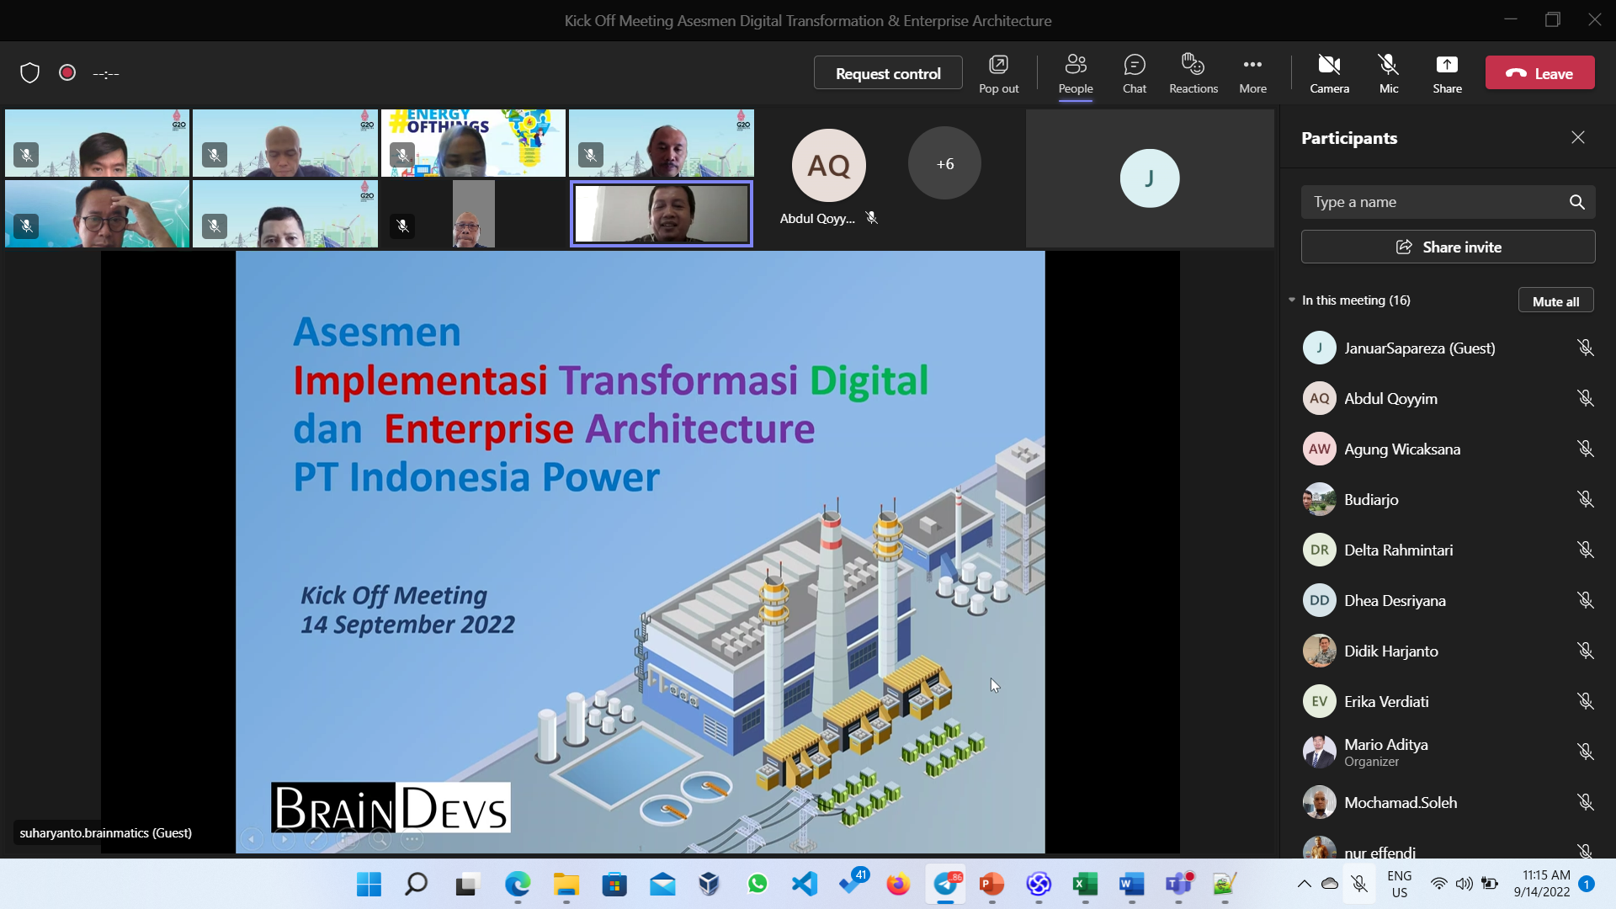This screenshot has width=1616, height=909.
Task: Show hidden system tray icons
Action: [1304, 884]
